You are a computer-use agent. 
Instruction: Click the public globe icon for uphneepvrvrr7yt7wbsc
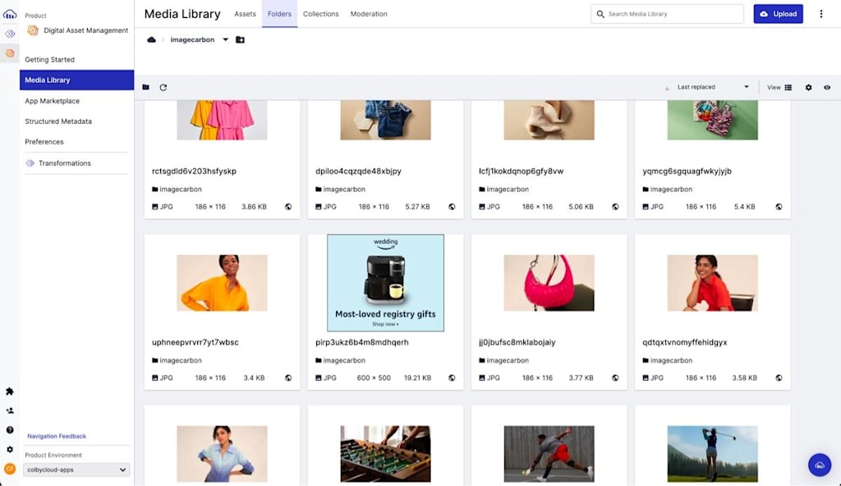coord(288,378)
